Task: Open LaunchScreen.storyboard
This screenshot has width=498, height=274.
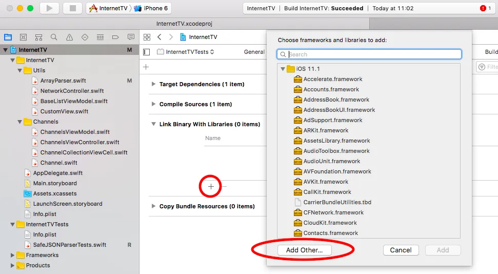Action: click(67, 204)
